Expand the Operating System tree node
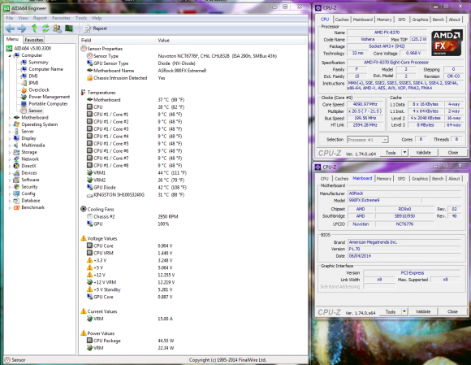 coord(10,124)
